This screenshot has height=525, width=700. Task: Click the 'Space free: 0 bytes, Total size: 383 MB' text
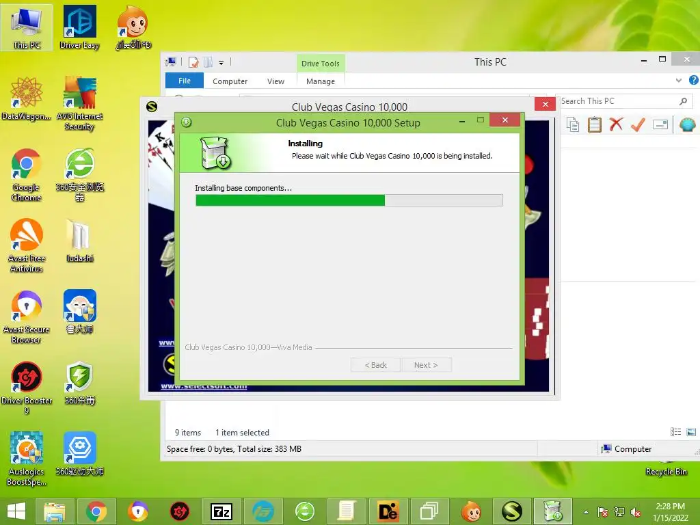[x=234, y=449]
